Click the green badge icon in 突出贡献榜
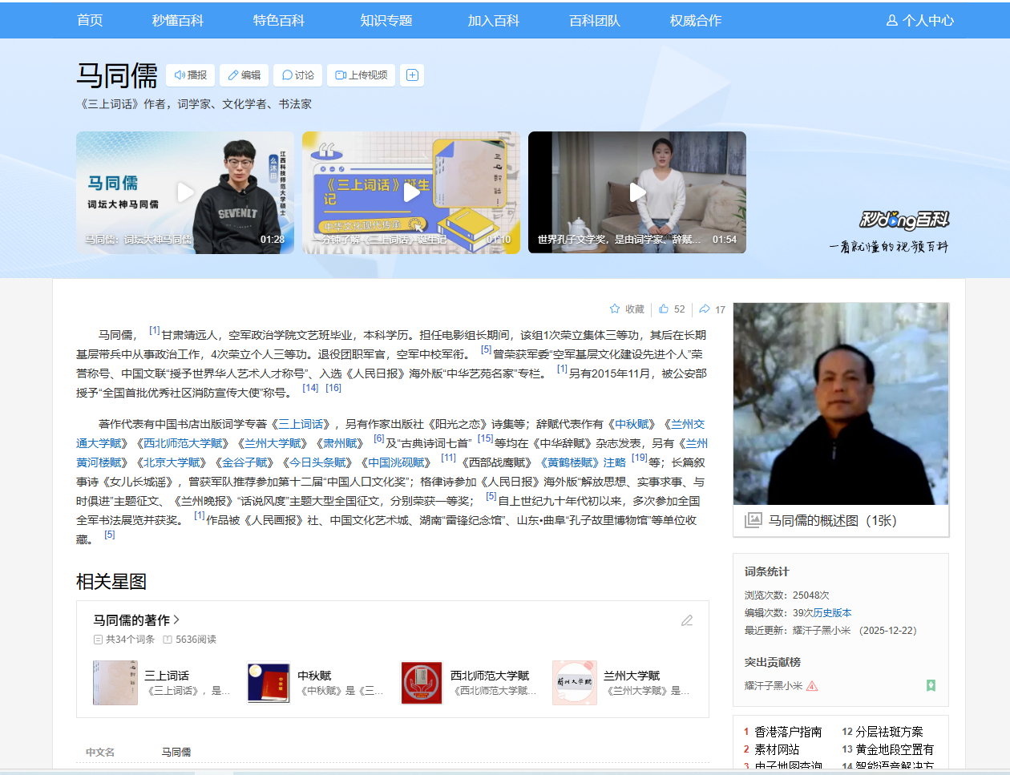This screenshot has width=1010, height=775. point(931,687)
